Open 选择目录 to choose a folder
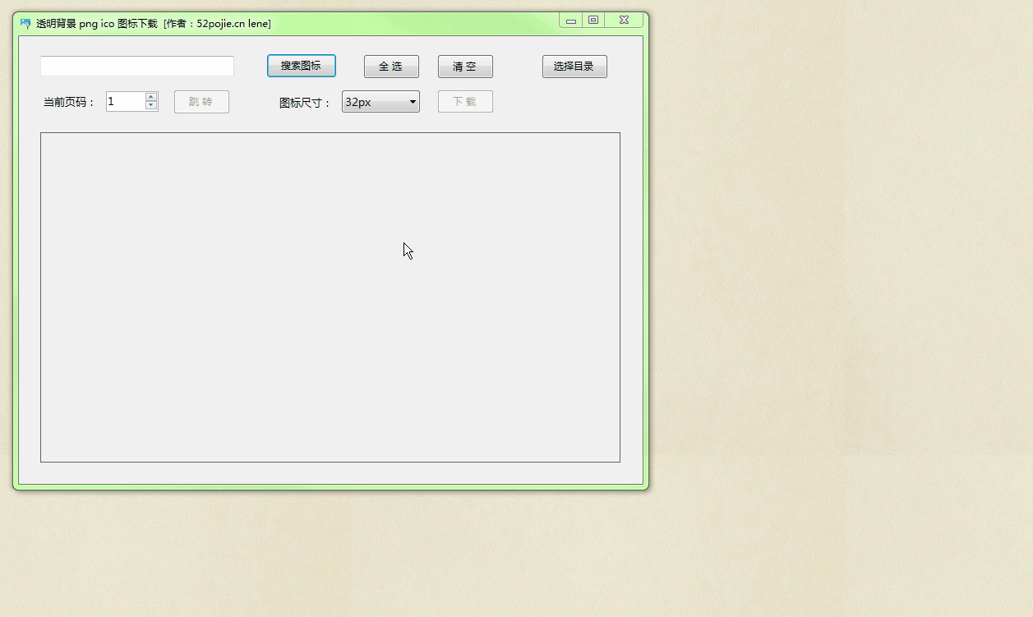This screenshot has width=1033, height=617. [x=574, y=67]
